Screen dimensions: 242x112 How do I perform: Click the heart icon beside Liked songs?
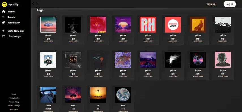[x=3, y=36]
